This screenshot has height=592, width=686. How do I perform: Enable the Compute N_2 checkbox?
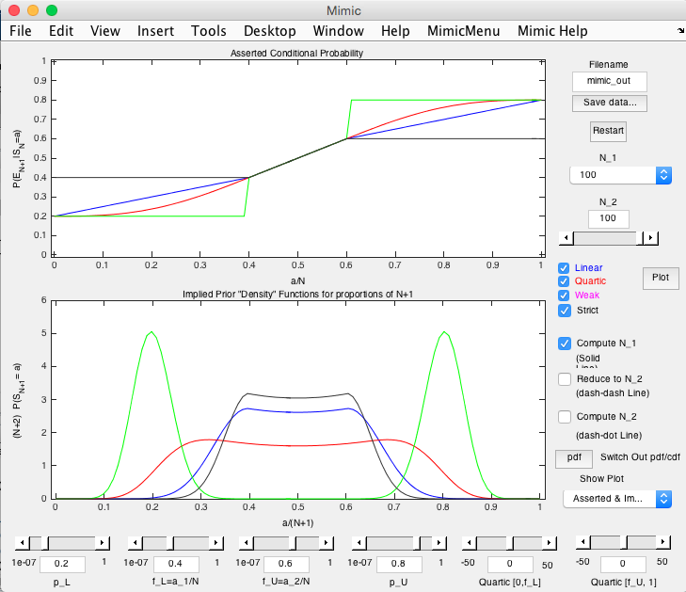coord(565,417)
